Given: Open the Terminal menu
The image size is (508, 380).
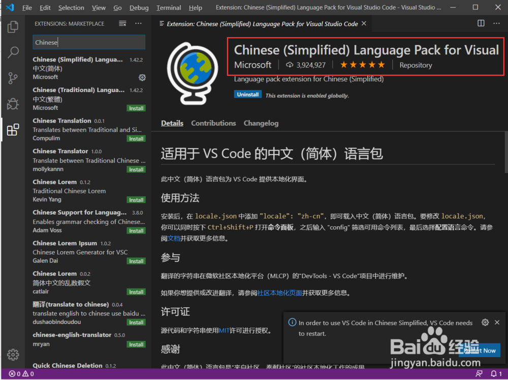Looking at the screenshot, I should click(x=169, y=8).
